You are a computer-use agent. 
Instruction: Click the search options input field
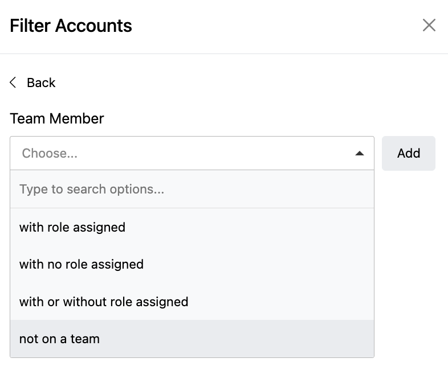click(192, 189)
